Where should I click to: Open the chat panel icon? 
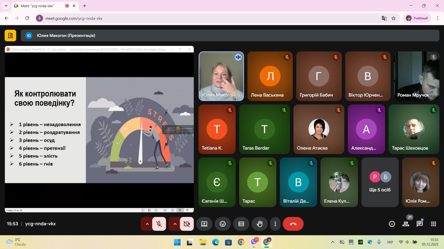pos(420,224)
